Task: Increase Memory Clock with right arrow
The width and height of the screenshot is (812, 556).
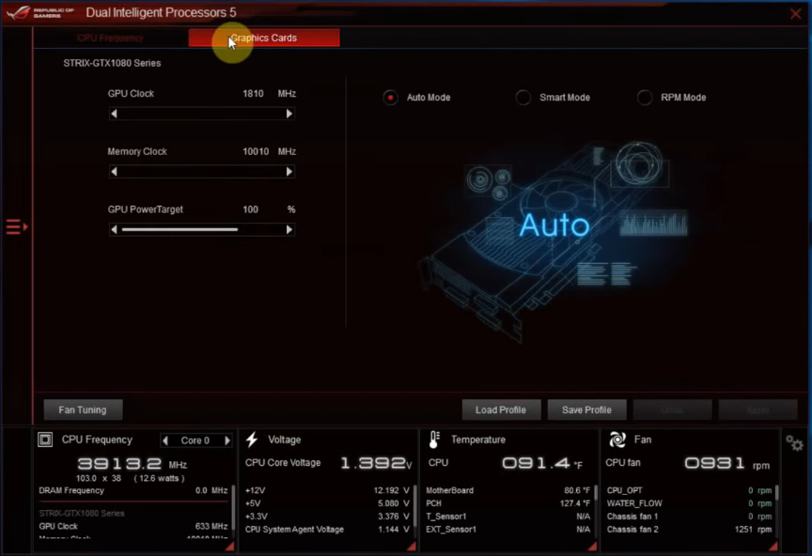Action: pos(289,172)
